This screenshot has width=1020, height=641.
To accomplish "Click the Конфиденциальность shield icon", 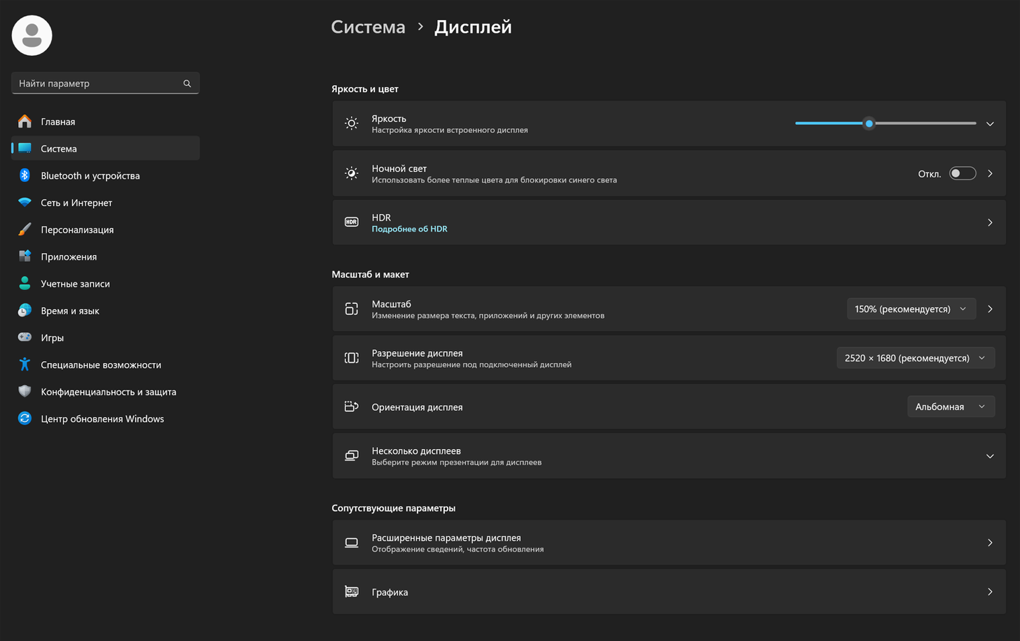I will [25, 391].
